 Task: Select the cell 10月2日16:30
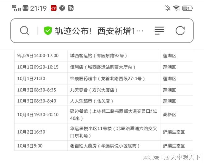pos(41,132)
